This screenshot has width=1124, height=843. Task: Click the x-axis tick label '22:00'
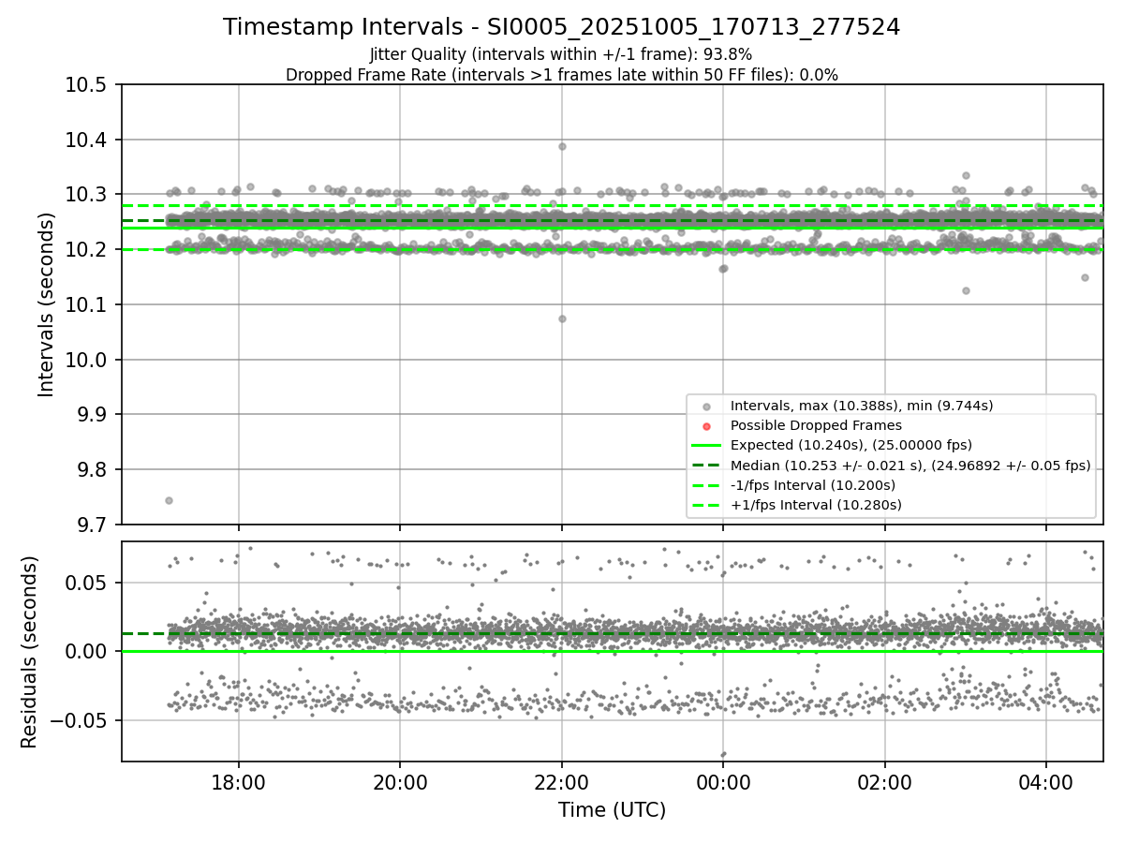561,784
